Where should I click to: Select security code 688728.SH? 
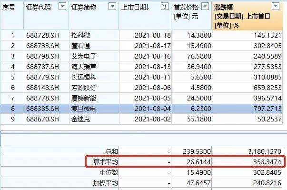42,35
